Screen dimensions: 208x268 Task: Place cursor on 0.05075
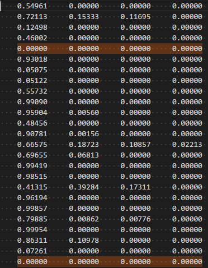pos(32,70)
